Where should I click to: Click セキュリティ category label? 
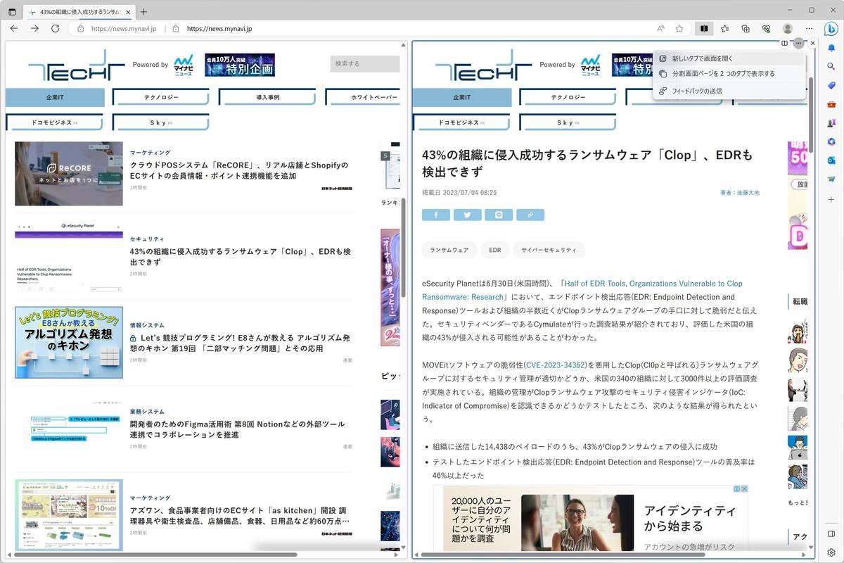click(147, 239)
